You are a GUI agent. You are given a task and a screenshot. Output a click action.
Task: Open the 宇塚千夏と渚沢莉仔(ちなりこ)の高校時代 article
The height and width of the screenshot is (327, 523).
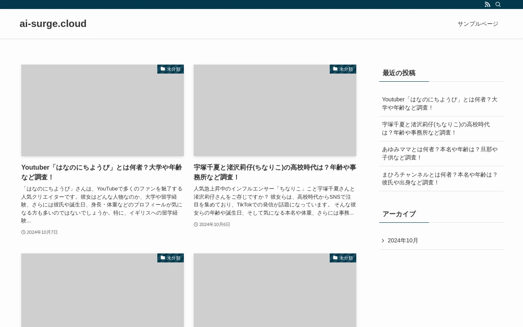pyautogui.click(x=275, y=172)
